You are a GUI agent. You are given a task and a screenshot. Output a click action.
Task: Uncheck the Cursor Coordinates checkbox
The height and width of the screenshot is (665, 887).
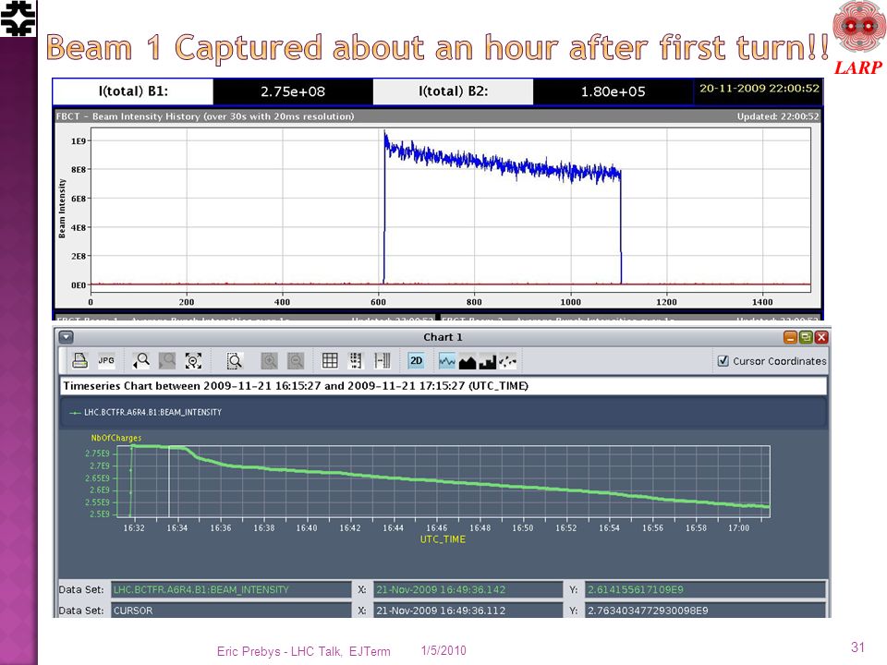coord(723,361)
